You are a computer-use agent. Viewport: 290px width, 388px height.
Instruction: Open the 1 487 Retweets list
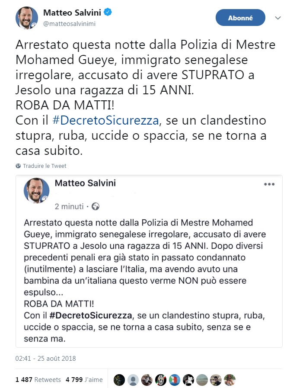(38, 380)
